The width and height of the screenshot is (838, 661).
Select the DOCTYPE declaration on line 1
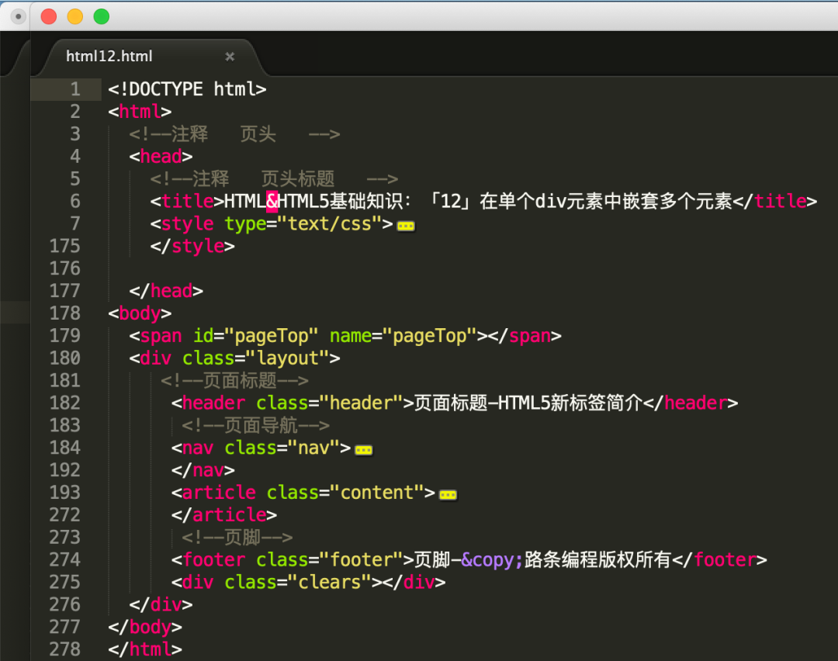pos(186,88)
